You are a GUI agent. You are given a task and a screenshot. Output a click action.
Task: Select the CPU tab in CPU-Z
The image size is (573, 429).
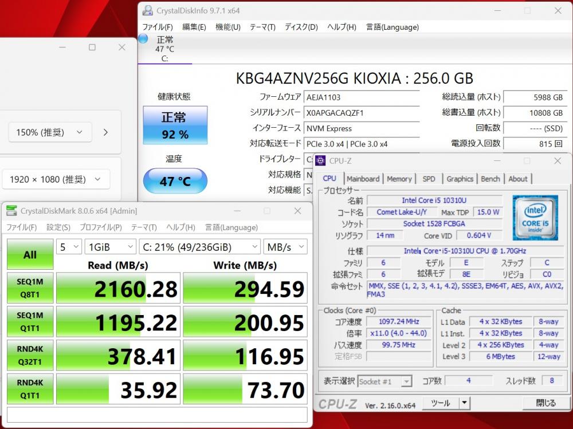coord(329,178)
